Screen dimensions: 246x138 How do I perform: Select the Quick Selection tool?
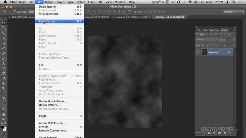pos(3,38)
